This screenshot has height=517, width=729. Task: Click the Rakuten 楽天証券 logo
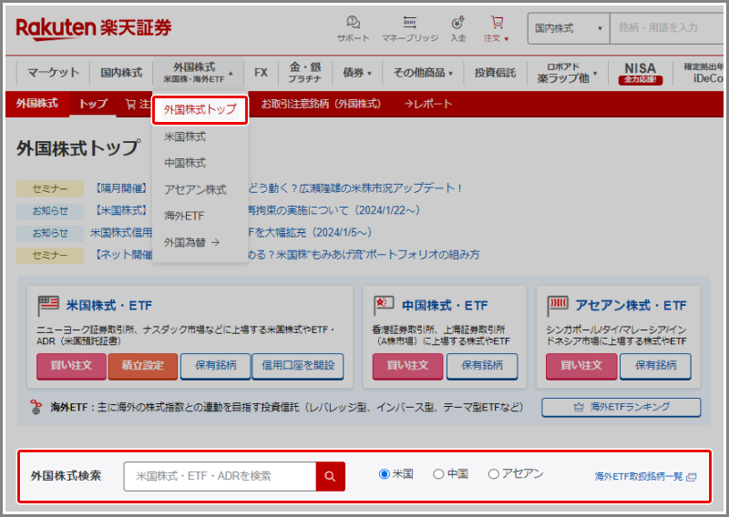(x=94, y=29)
